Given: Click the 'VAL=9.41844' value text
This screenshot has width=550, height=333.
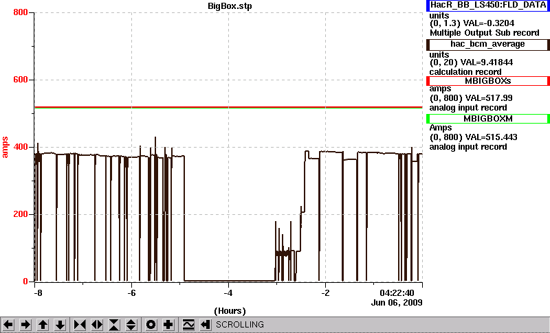Looking at the screenshot, I should tap(488, 62).
